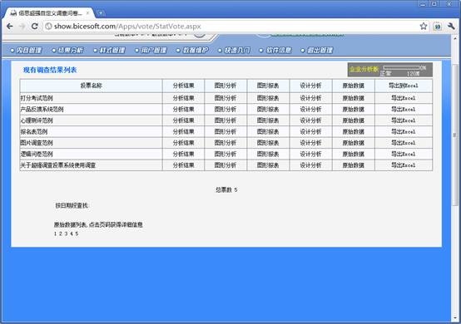Go to page 3 of raw data

(66, 234)
